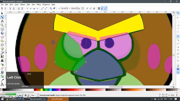Click the Object to path icon
This screenshot has width=180, height=101.
click(x=51, y=8)
